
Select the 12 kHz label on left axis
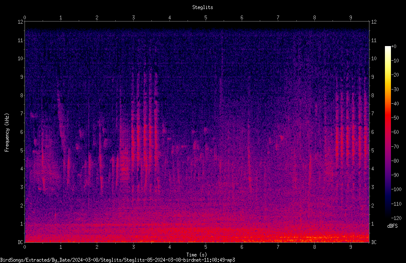21,22
